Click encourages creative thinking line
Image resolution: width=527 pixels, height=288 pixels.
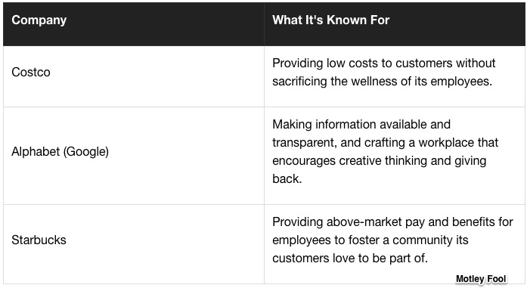click(379, 161)
